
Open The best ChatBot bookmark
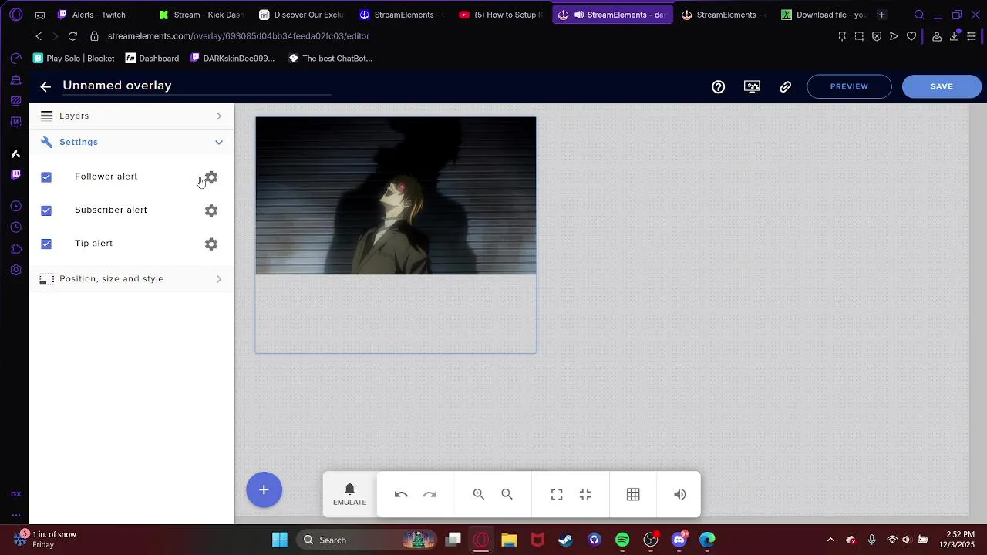[331, 59]
